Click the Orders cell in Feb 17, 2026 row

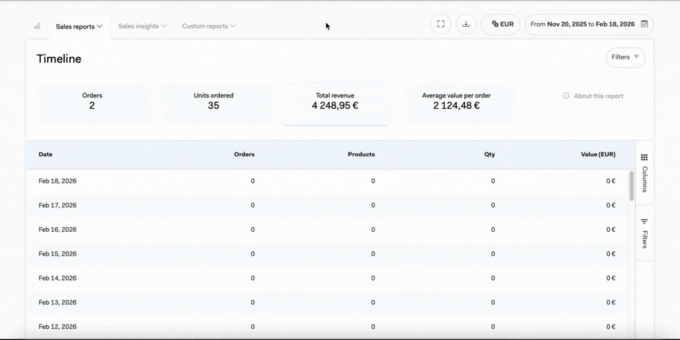coord(253,205)
